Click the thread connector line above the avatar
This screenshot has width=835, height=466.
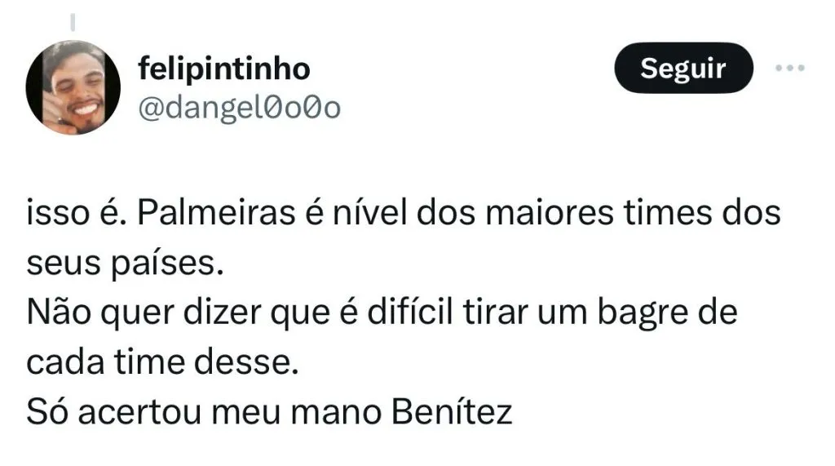pyautogui.click(x=72, y=20)
